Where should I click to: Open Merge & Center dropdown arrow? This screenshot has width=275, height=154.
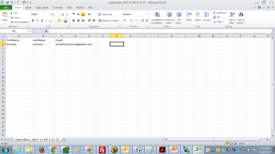pyautogui.click(x=120, y=21)
